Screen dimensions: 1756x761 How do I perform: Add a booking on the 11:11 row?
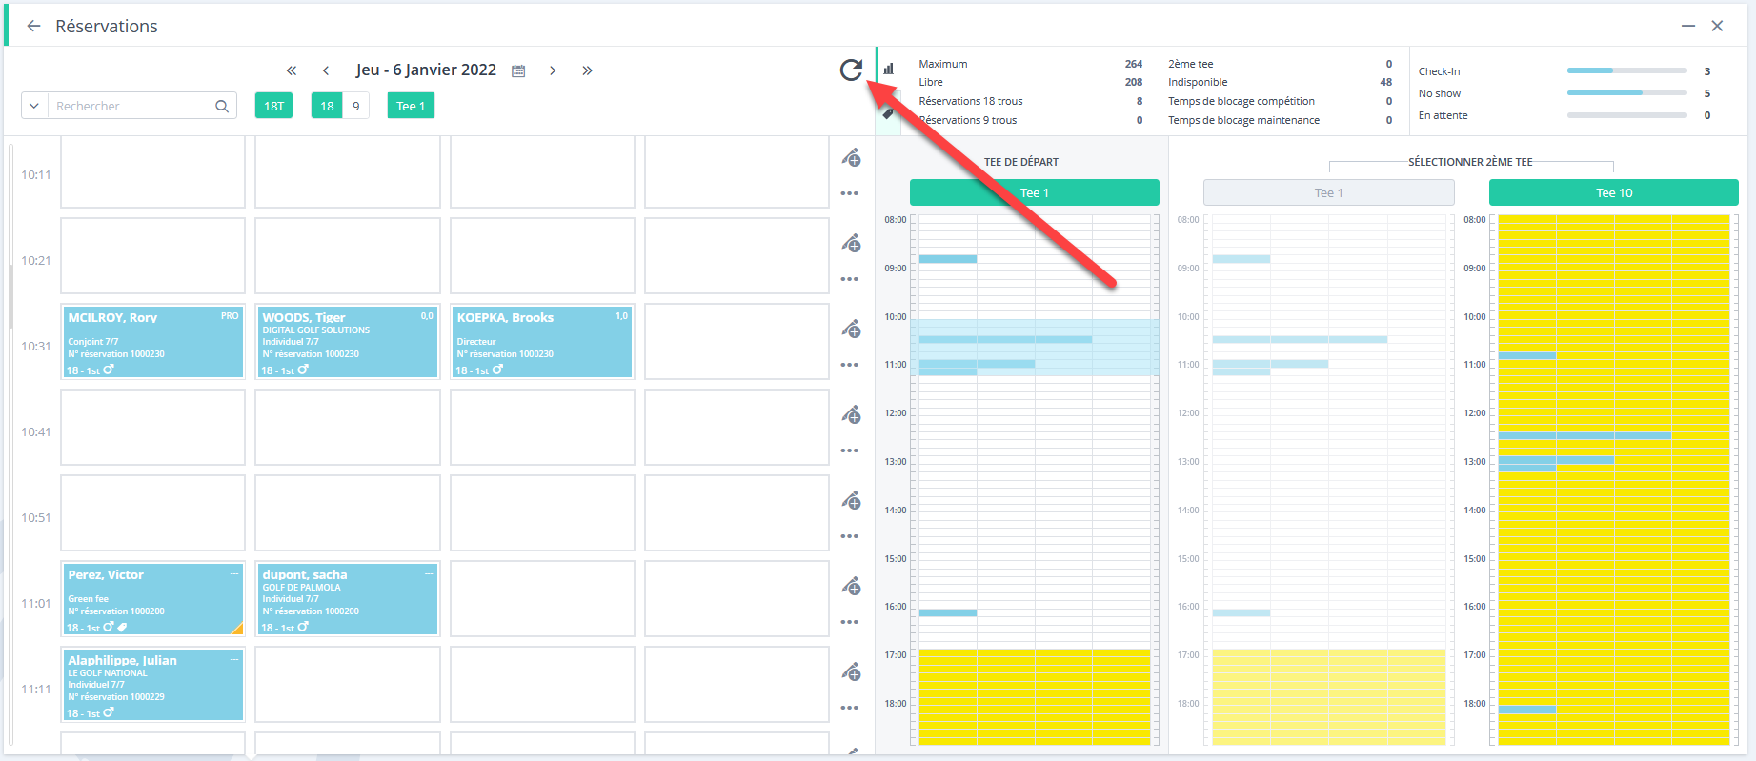click(x=851, y=671)
